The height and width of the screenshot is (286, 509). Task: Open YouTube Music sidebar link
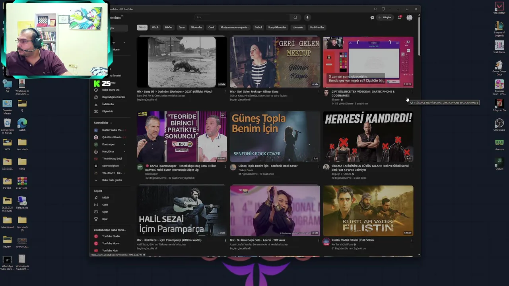click(110, 243)
